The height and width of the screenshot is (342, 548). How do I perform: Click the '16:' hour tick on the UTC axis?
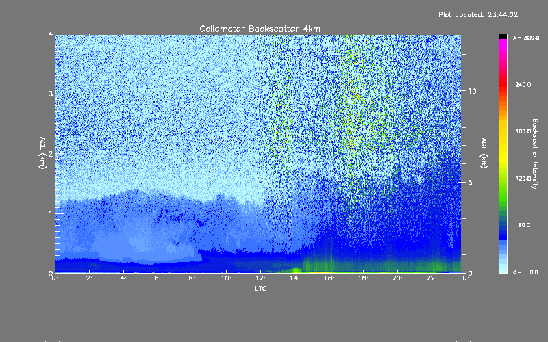(x=329, y=278)
